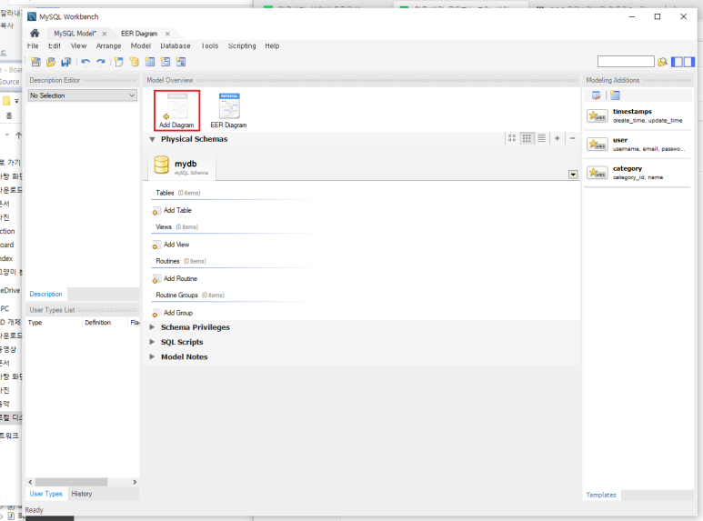The image size is (703, 521).
Task: Select the user template icon
Action: [x=598, y=145]
